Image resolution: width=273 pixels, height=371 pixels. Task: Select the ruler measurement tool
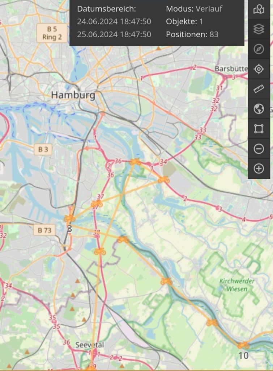[x=259, y=89]
